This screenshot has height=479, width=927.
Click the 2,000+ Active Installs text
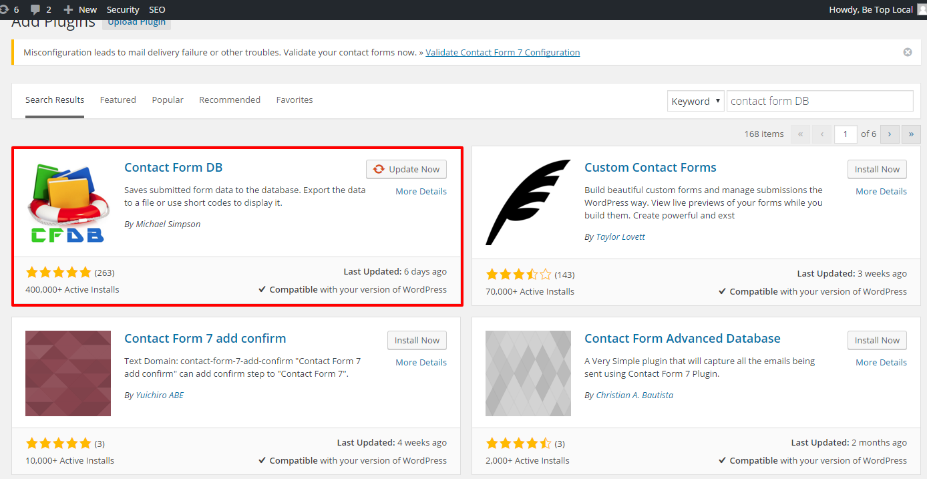pos(528,461)
